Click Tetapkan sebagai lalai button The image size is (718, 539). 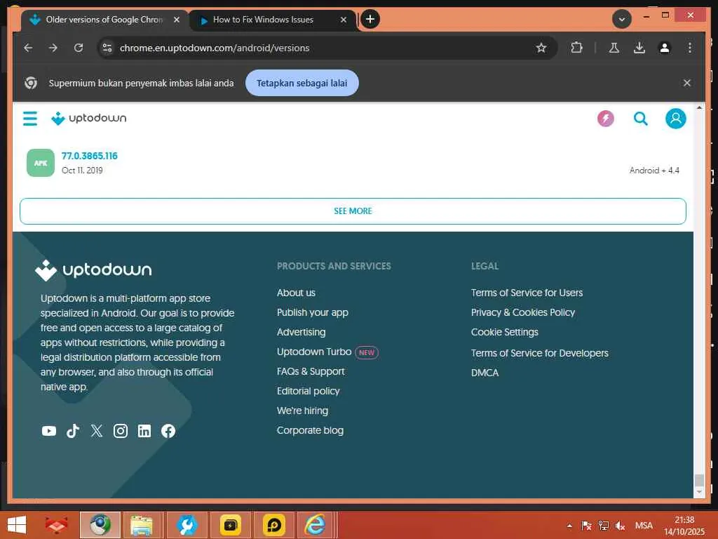(302, 83)
